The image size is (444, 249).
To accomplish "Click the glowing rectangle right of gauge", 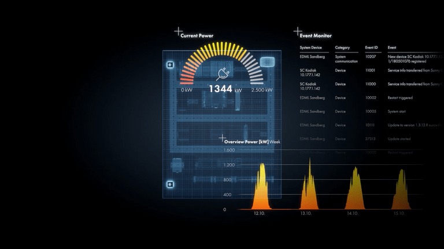I will pyautogui.click(x=267, y=62).
